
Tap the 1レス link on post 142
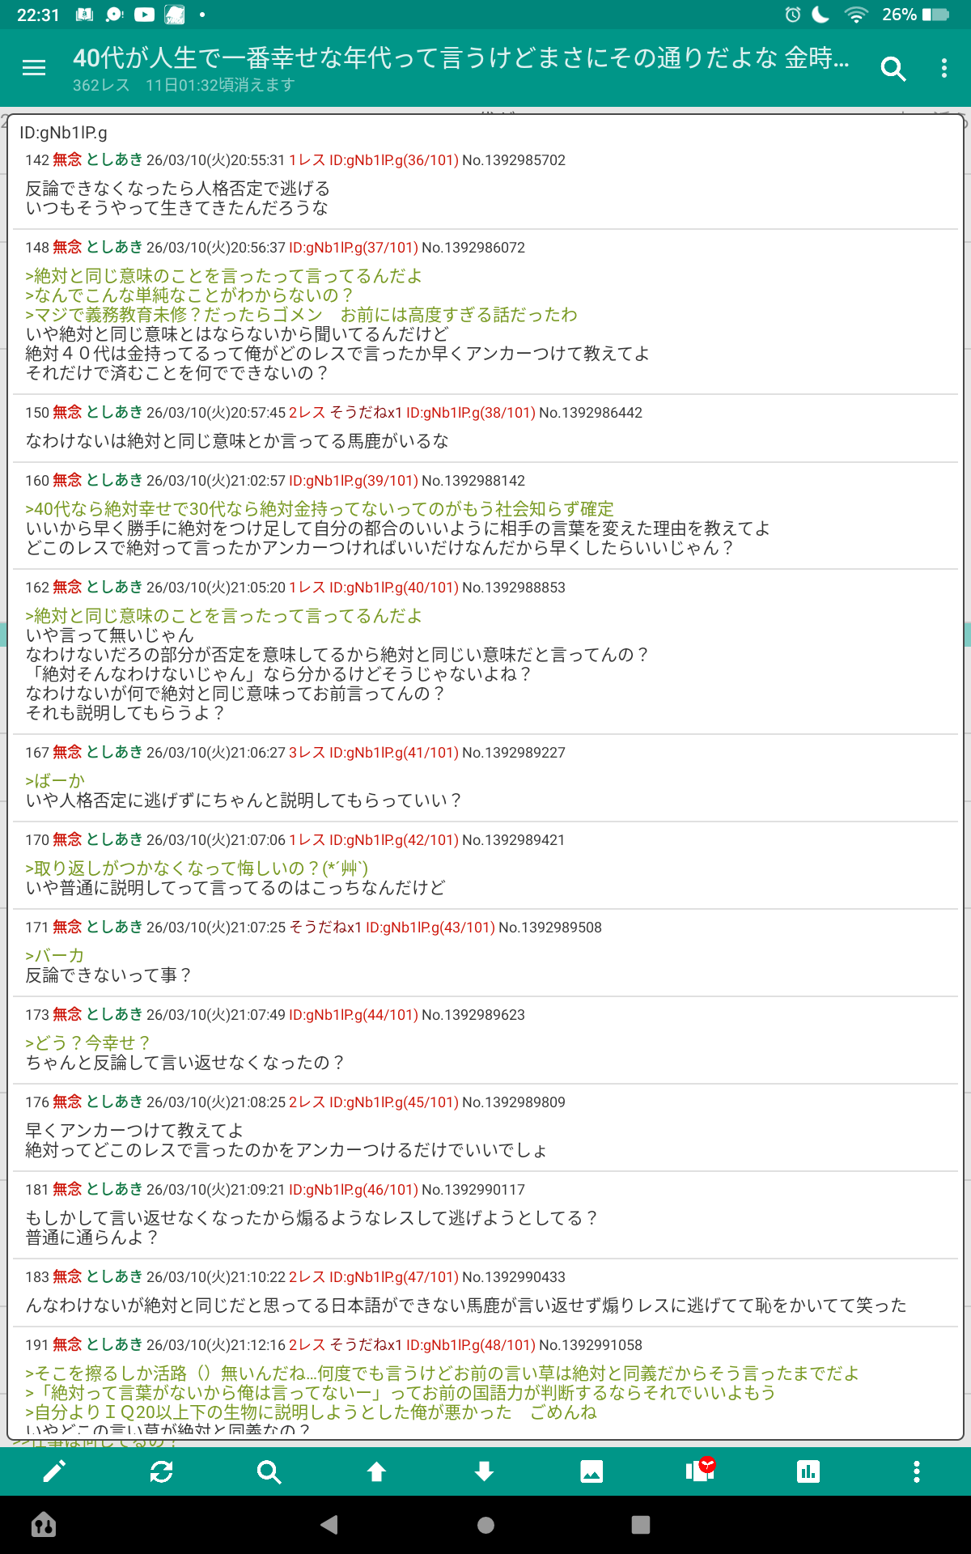307,160
